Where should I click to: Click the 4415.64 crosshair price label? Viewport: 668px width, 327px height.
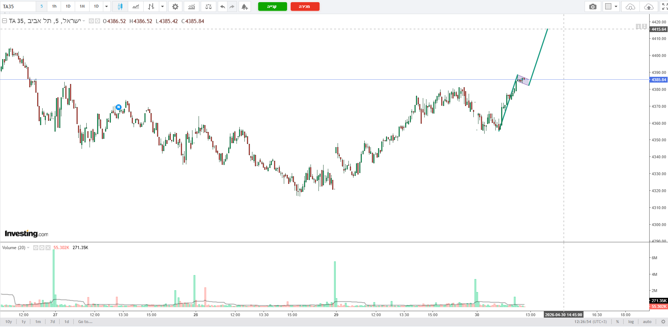[x=659, y=29]
